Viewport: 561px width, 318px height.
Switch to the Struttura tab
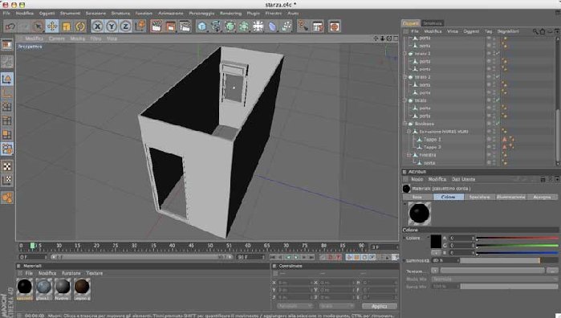(x=433, y=23)
